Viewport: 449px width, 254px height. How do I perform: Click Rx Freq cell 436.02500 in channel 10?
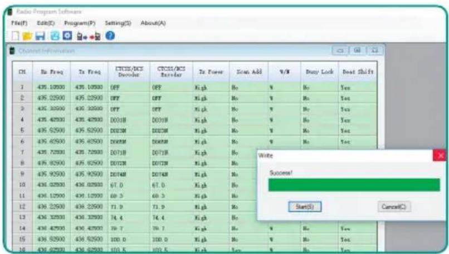52,185
